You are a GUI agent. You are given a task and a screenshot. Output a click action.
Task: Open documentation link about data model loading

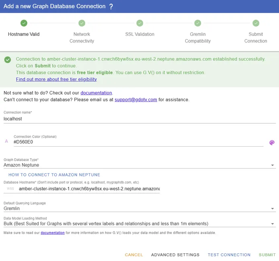[x=53, y=233]
